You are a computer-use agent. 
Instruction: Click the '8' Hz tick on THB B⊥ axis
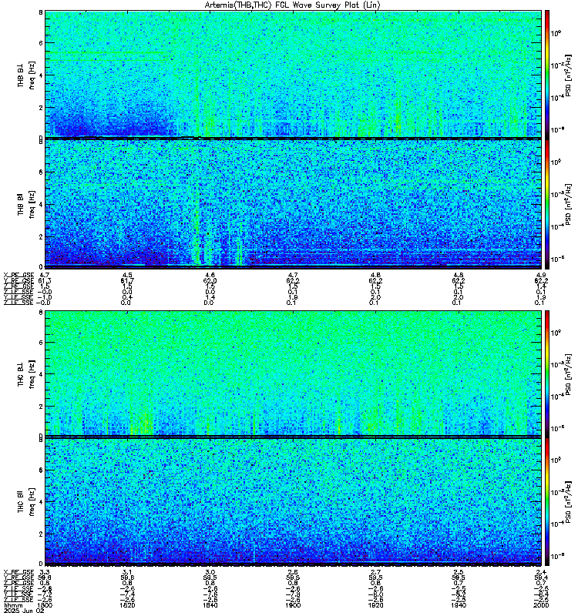point(41,12)
